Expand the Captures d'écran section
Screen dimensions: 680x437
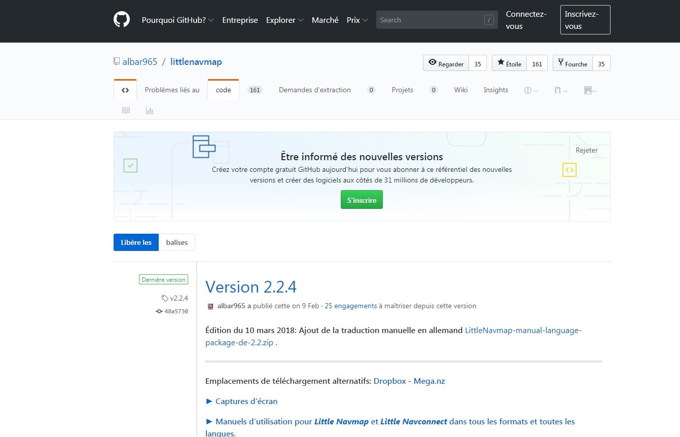tap(242, 401)
